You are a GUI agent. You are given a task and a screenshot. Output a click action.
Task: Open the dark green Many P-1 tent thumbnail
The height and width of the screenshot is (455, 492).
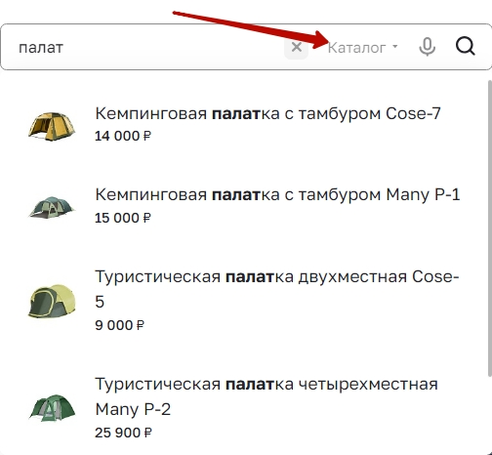click(52, 207)
